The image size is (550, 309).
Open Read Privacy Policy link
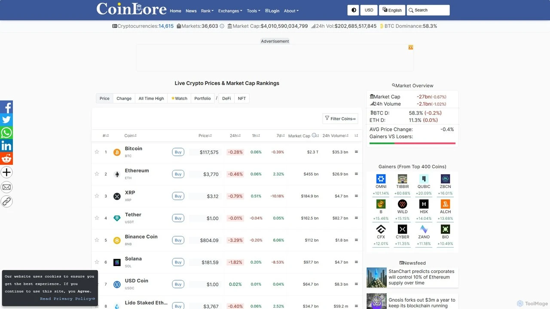point(67,299)
